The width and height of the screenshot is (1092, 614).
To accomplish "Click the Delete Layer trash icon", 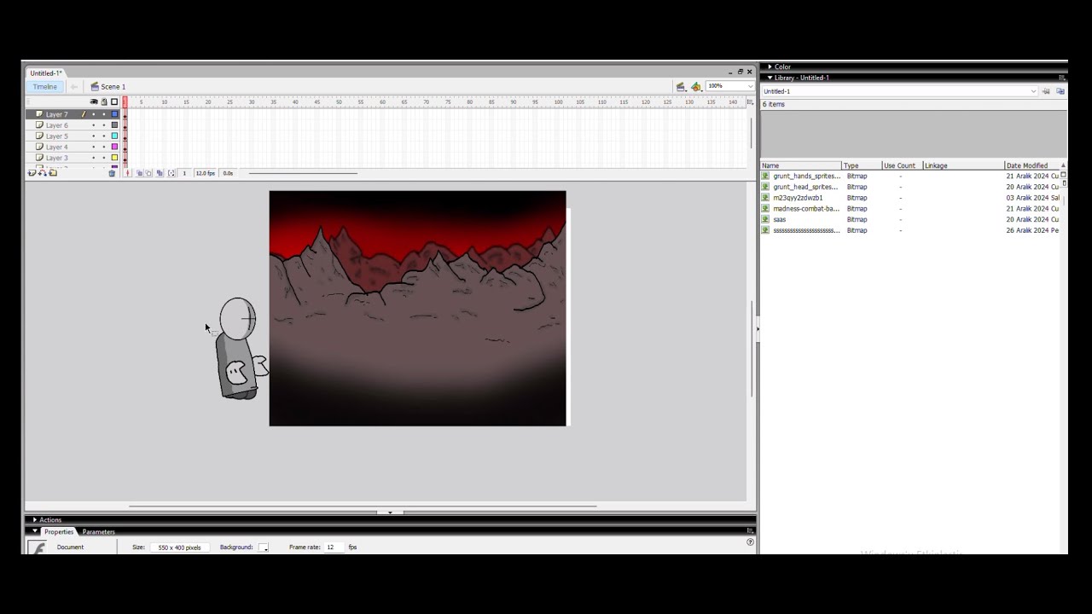I will 112,173.
